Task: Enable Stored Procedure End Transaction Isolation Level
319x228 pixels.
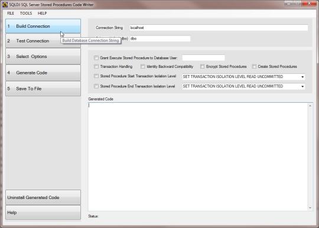Action: coord(96,86)
